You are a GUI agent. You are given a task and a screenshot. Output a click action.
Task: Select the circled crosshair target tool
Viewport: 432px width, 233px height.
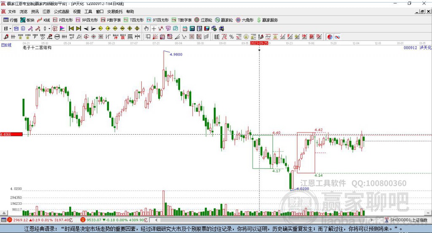pyautogui.click(x=86, y=37)
